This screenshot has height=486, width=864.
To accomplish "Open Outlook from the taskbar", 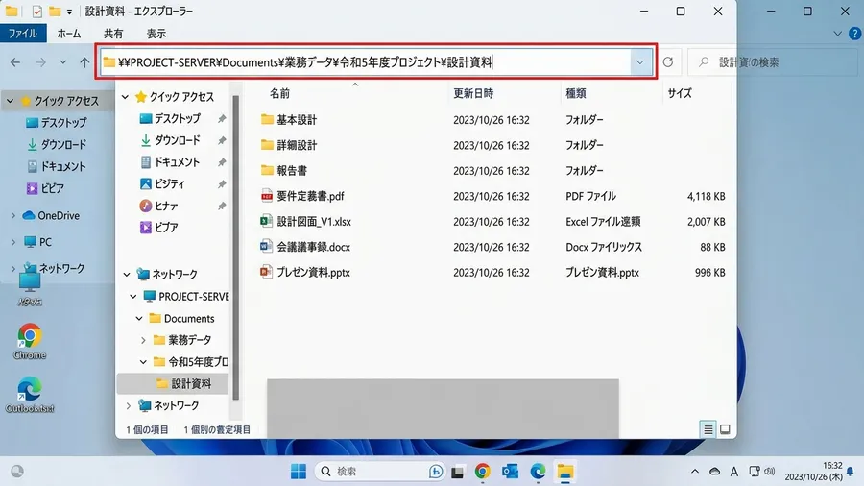I will click(x=511, y=472).
